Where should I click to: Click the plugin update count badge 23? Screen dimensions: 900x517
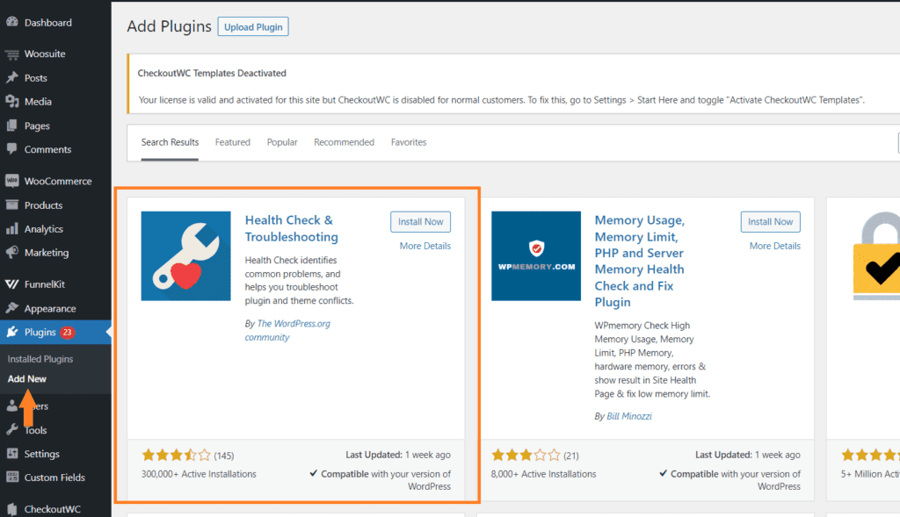click(x=67, y=333)
